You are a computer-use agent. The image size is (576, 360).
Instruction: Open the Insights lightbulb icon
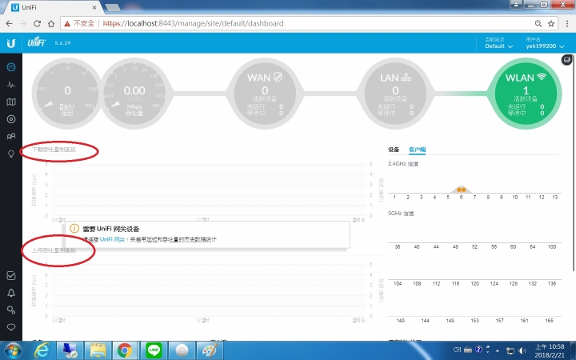(x=11, y=154)
